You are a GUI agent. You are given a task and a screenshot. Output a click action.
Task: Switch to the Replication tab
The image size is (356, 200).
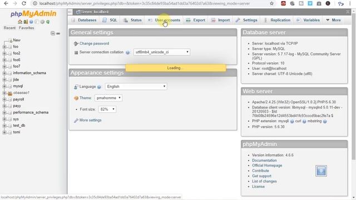tap(277, 20)
